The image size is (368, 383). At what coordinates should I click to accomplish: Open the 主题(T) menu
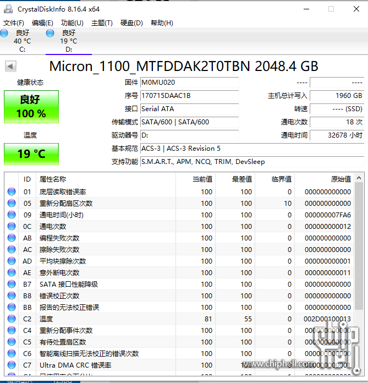coord(102,23)
